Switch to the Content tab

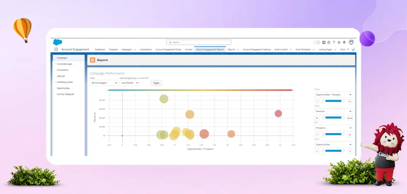(189, 49)
